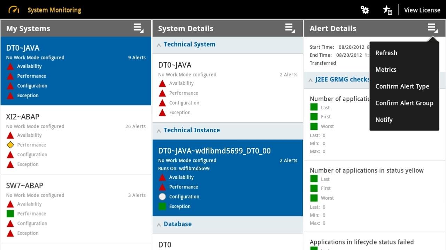Select Refresh from the dropdown menu
Screen dimensions: 446x250
point(386,53)
